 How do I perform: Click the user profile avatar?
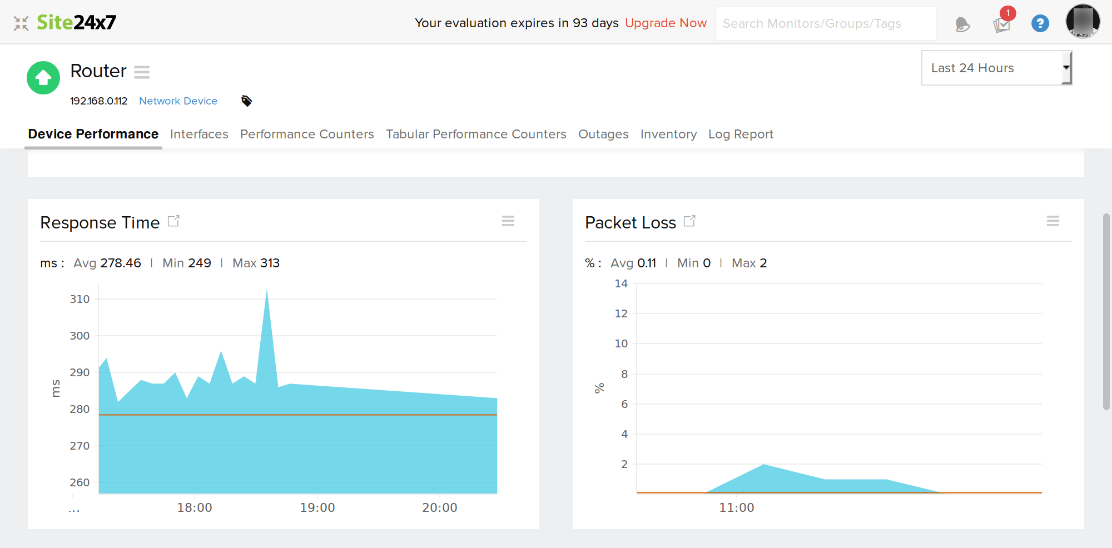(1082, 22)
